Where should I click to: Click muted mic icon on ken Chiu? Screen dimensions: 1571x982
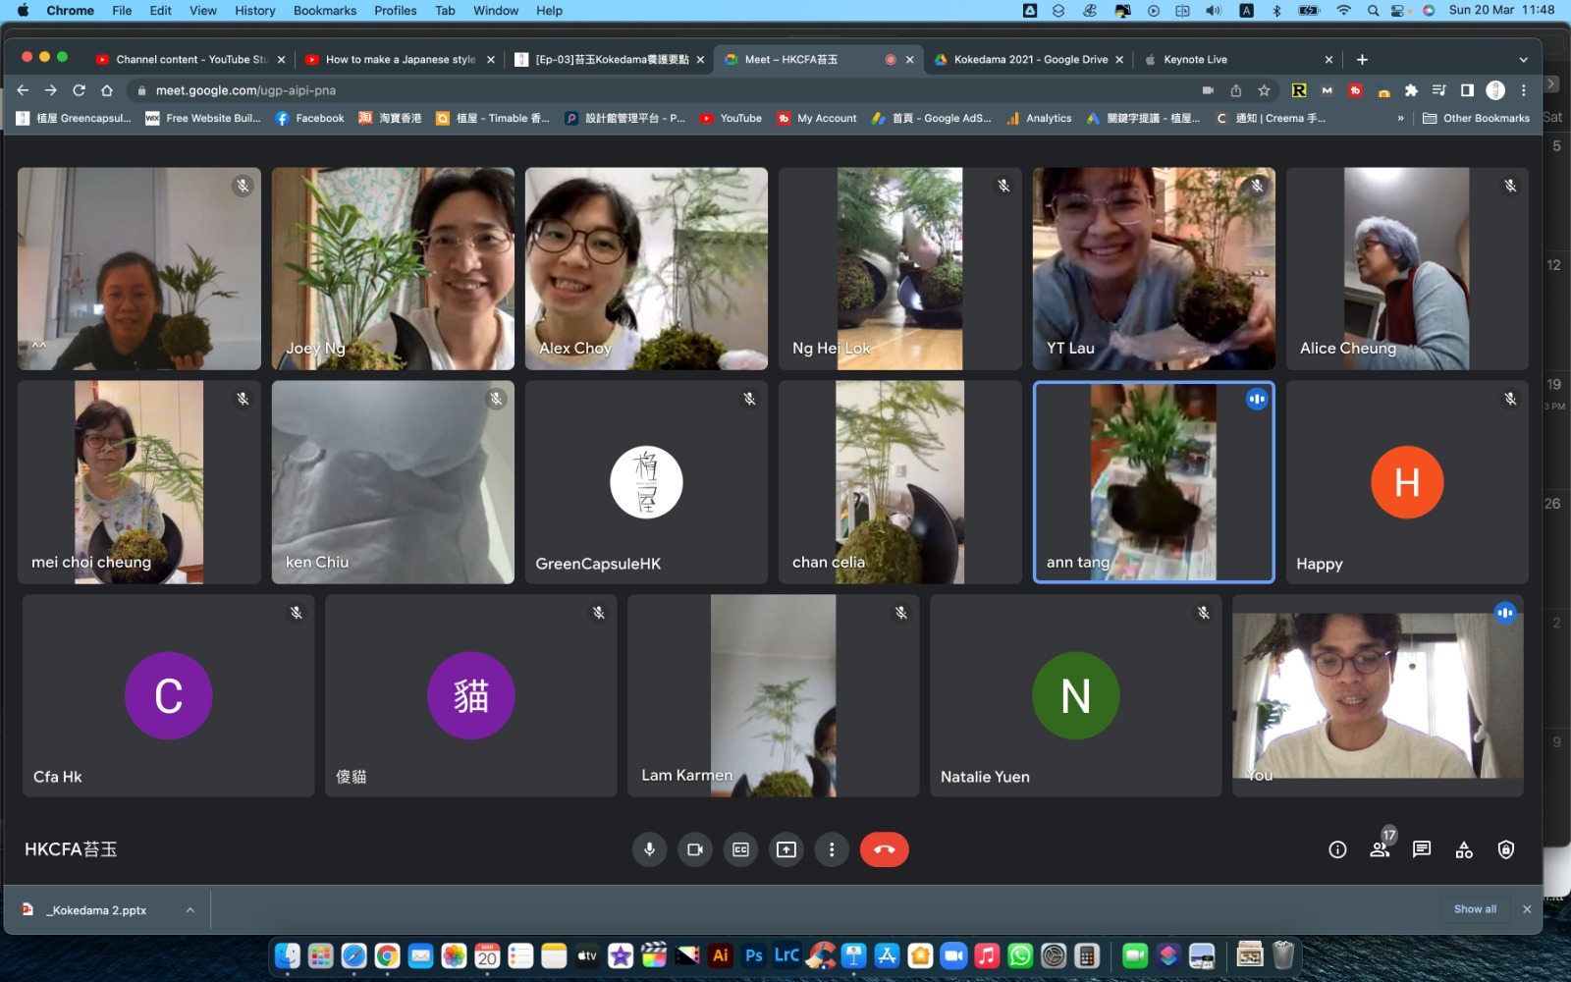(x=496, y=399)
